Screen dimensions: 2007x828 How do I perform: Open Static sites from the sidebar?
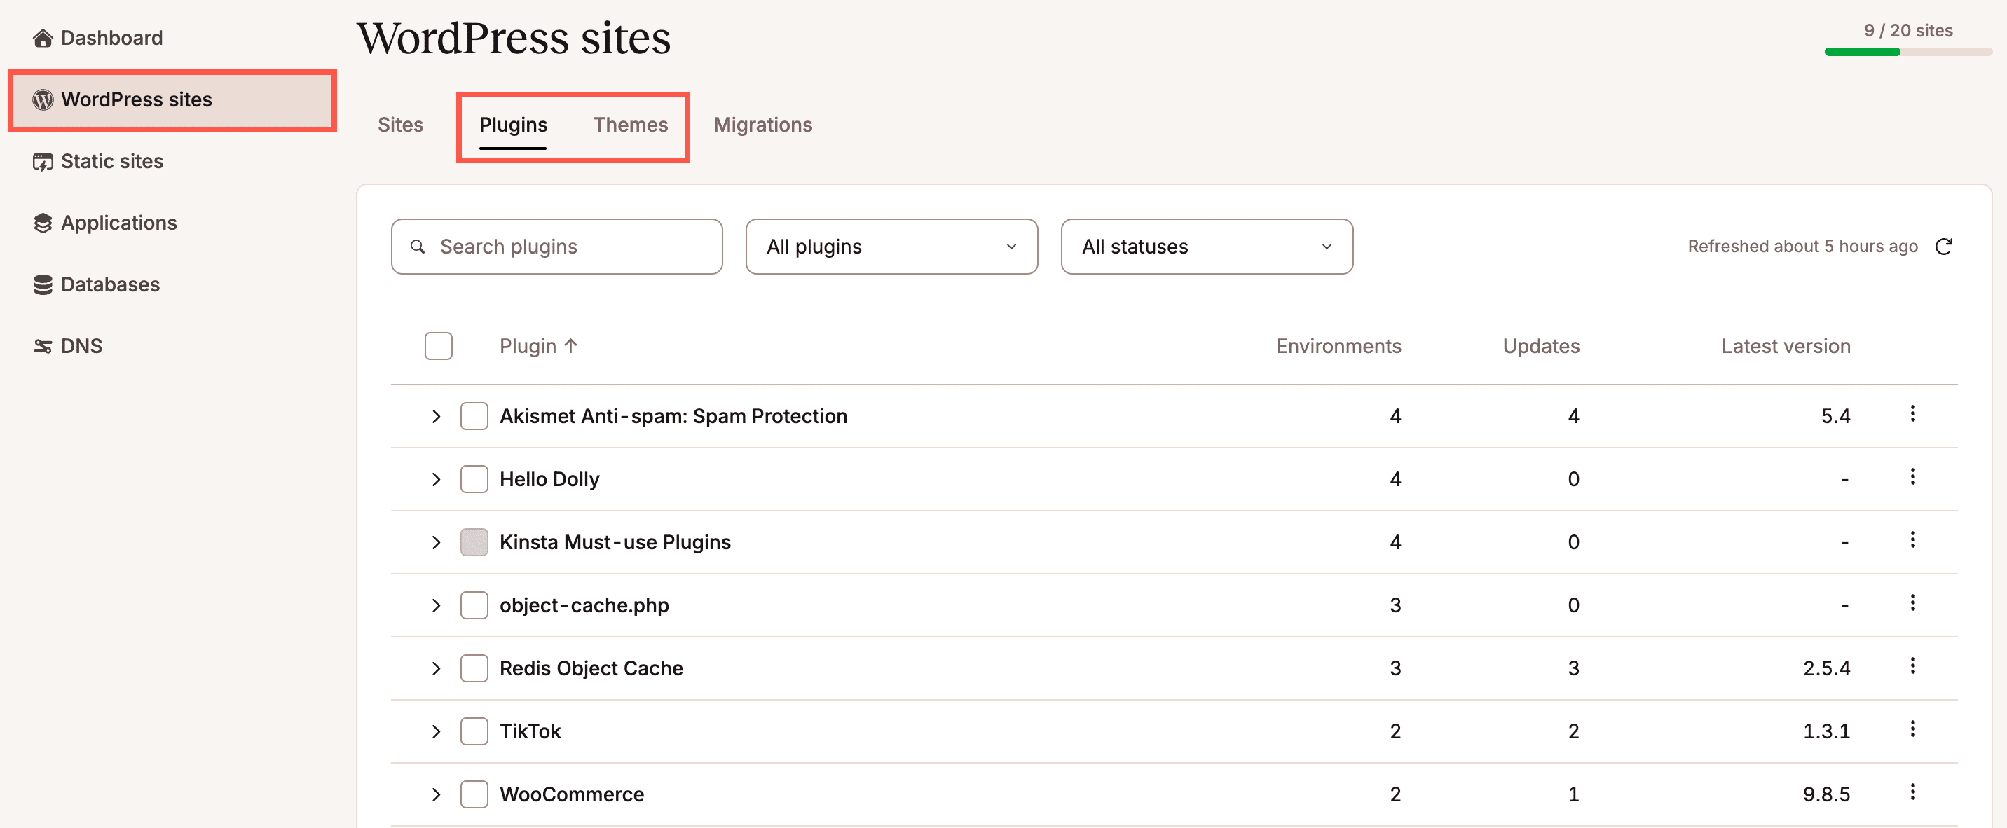(111, 161)
